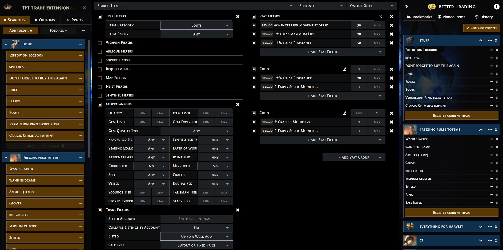Open options for left Expedition Logbook search

80,55
